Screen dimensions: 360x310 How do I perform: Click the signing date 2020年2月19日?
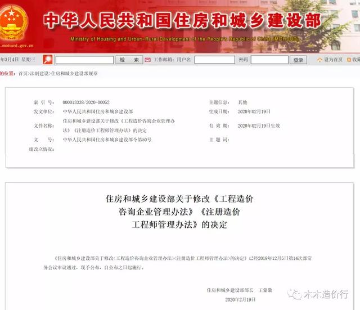240,300
